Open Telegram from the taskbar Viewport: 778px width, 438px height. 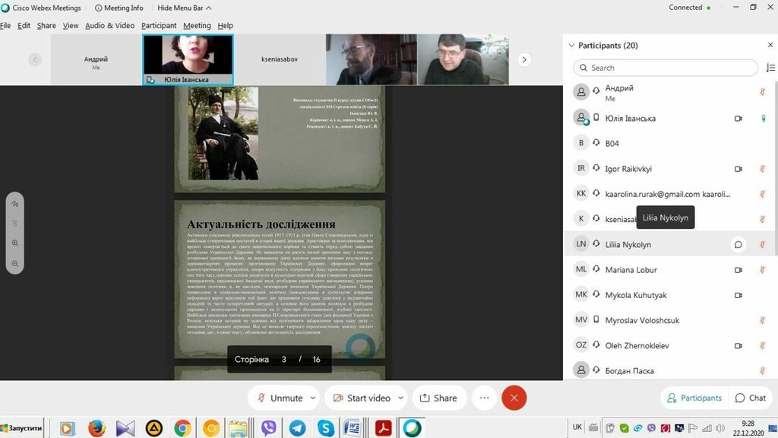click(297, 428)
